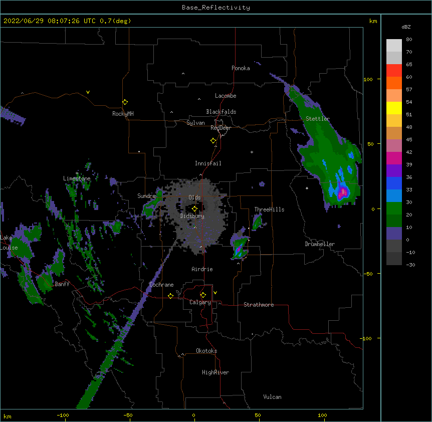Image resolution: width=432 pixels, height=422 pixels.
Task: Click the yellow diamond marker south of RedDeer
Action: (213, 141)
